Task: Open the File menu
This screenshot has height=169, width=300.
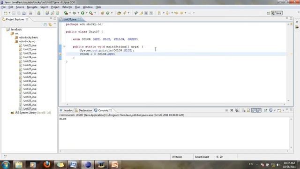Action: point(3,7)
